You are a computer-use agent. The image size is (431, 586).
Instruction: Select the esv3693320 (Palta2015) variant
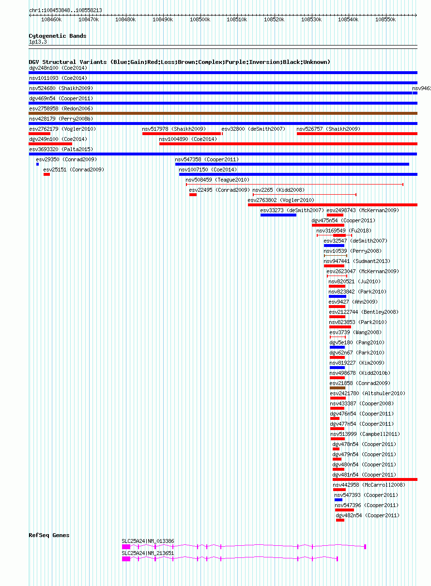[x=223, y=154]
